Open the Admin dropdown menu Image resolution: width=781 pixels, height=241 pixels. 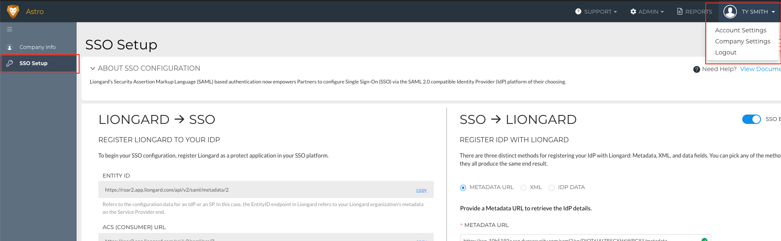click(647, 11)
